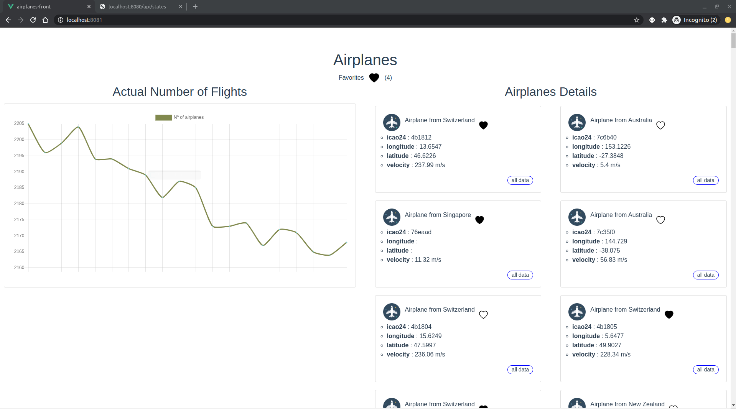This screenshot has width=736, height=409.
Task: Reload the current page
Action: pos(33,20)
